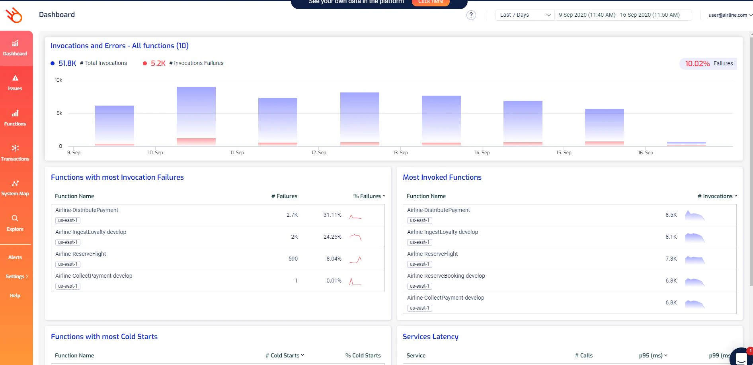Open the Transactions sidebar icon
The width and height of the screenshot is (753, 365).
tap(15, 148)
